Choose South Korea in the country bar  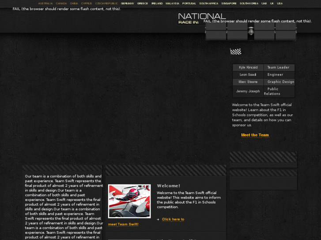point(249,4)
